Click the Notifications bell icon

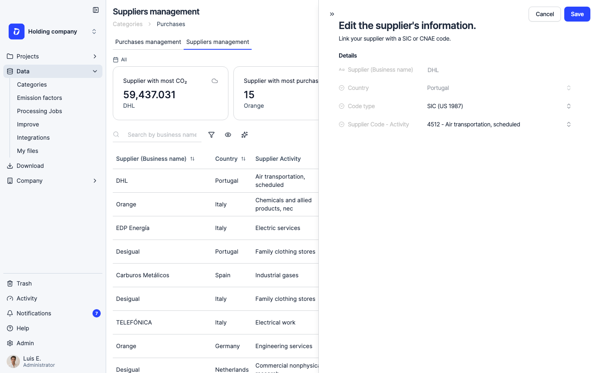[x=10, y=313]
